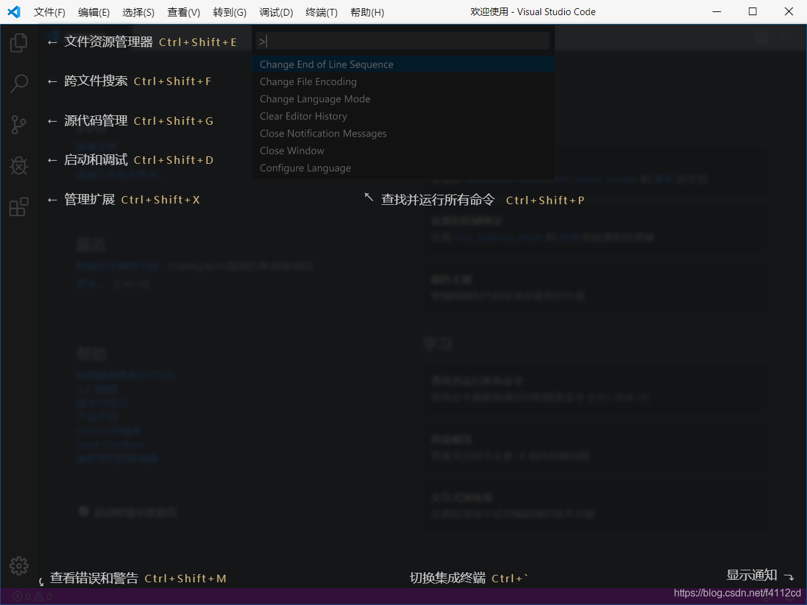807x605 pixels.
Task: Select Clear Editor History command
Action: (x=403, y=117)
